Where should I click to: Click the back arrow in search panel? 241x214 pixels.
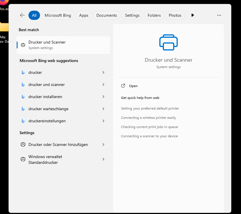(x=22, y=15)
